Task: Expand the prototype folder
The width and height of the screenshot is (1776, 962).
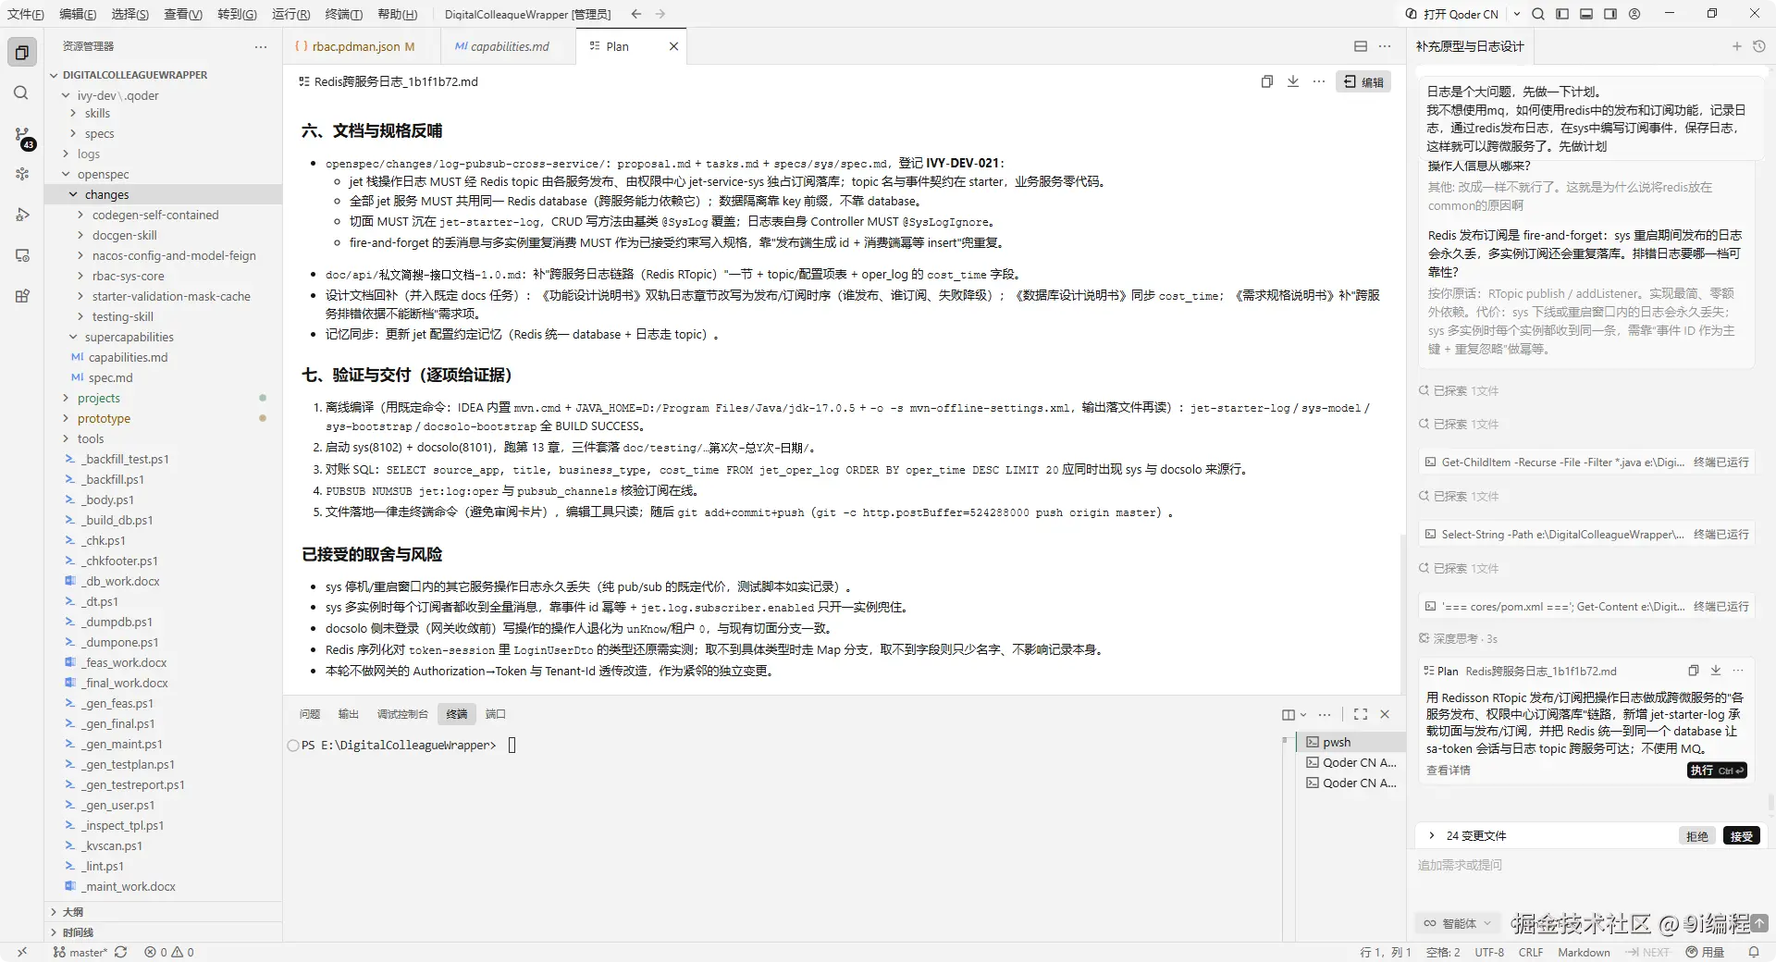Action: click(x=104, y=418)
